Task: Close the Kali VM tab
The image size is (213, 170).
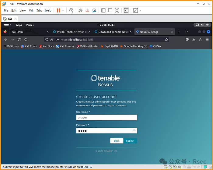Action: 16,19
